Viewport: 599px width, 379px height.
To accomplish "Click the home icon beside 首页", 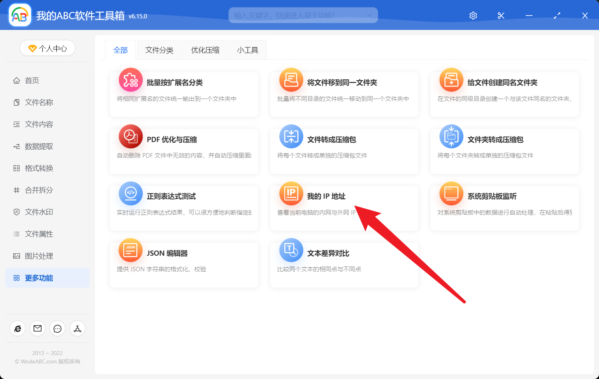I will [16, 81].
